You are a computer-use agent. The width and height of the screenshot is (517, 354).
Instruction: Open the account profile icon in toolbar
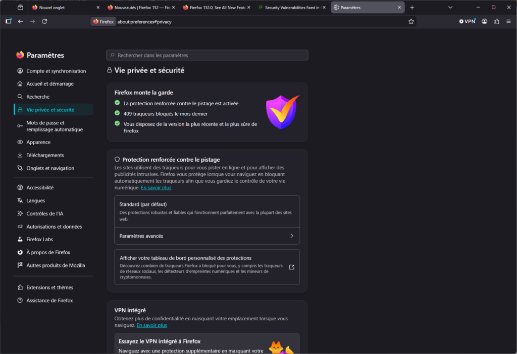pyautogui.click(x=484, y=21)
